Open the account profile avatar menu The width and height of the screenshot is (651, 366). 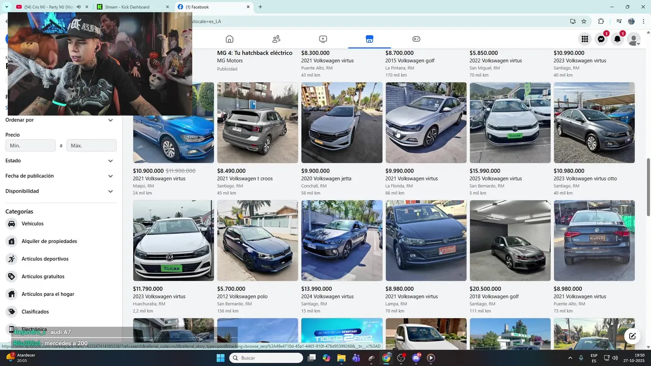click(634, 39)
